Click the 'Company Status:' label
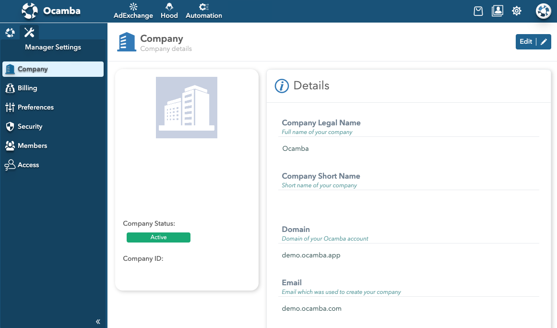The height and width of the screenshot is (328, 557). tap(149, 223)
